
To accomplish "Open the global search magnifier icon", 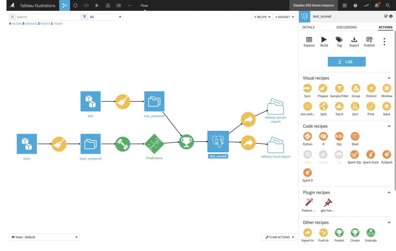I will tap(387, 5).
